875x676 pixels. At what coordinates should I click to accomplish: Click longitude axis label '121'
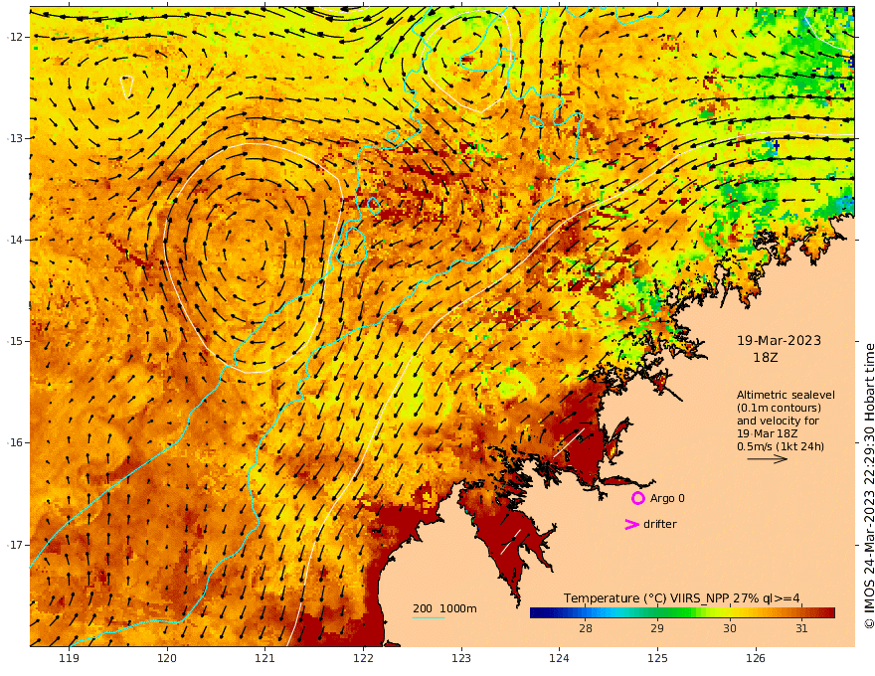tap(265, 658)
